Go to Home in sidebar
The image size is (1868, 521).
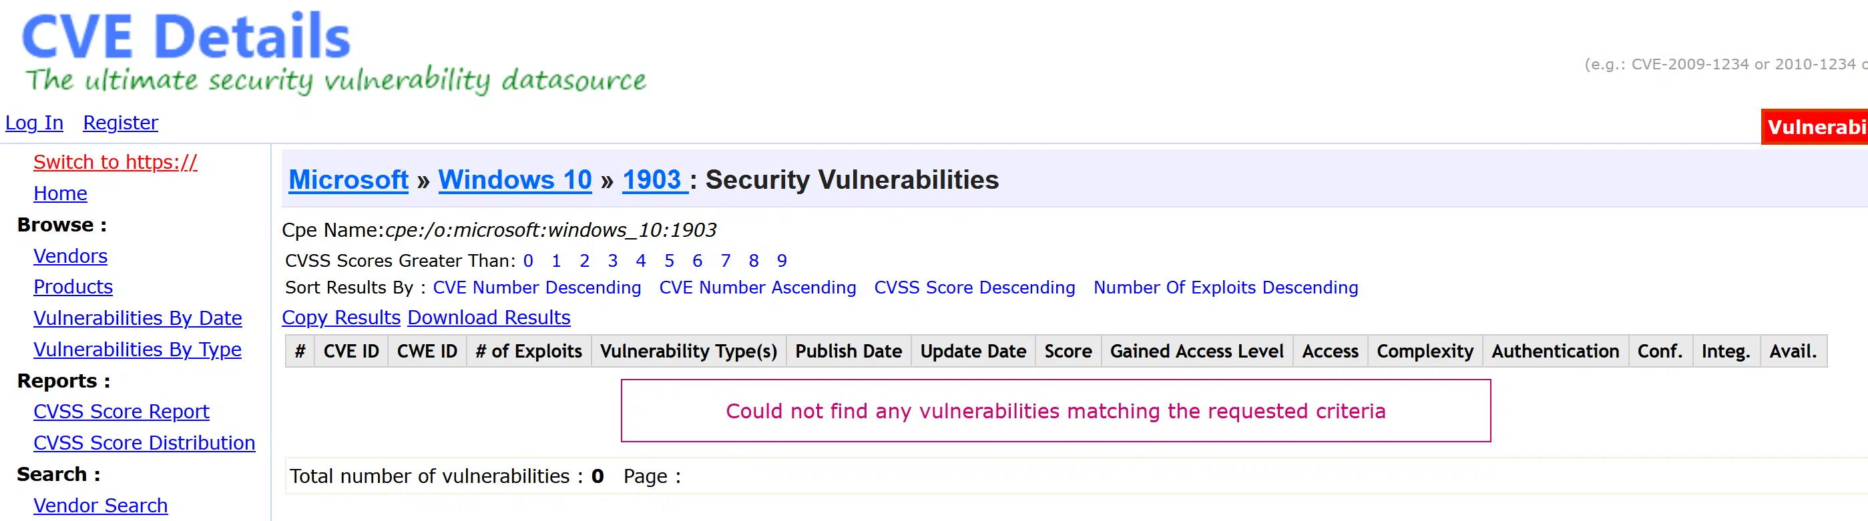pyautogui.click(x=60, y=193)
